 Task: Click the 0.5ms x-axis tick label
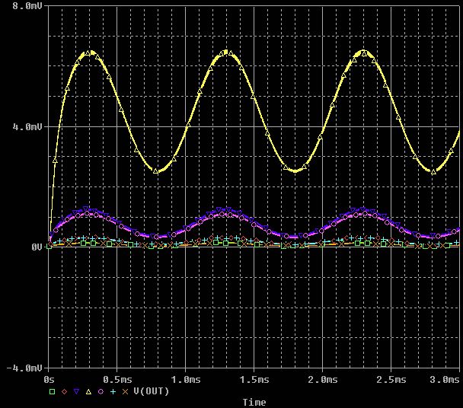(118, 378)
